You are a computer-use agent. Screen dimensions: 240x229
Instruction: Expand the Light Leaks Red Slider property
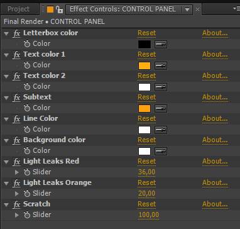(x=17, y=172)
